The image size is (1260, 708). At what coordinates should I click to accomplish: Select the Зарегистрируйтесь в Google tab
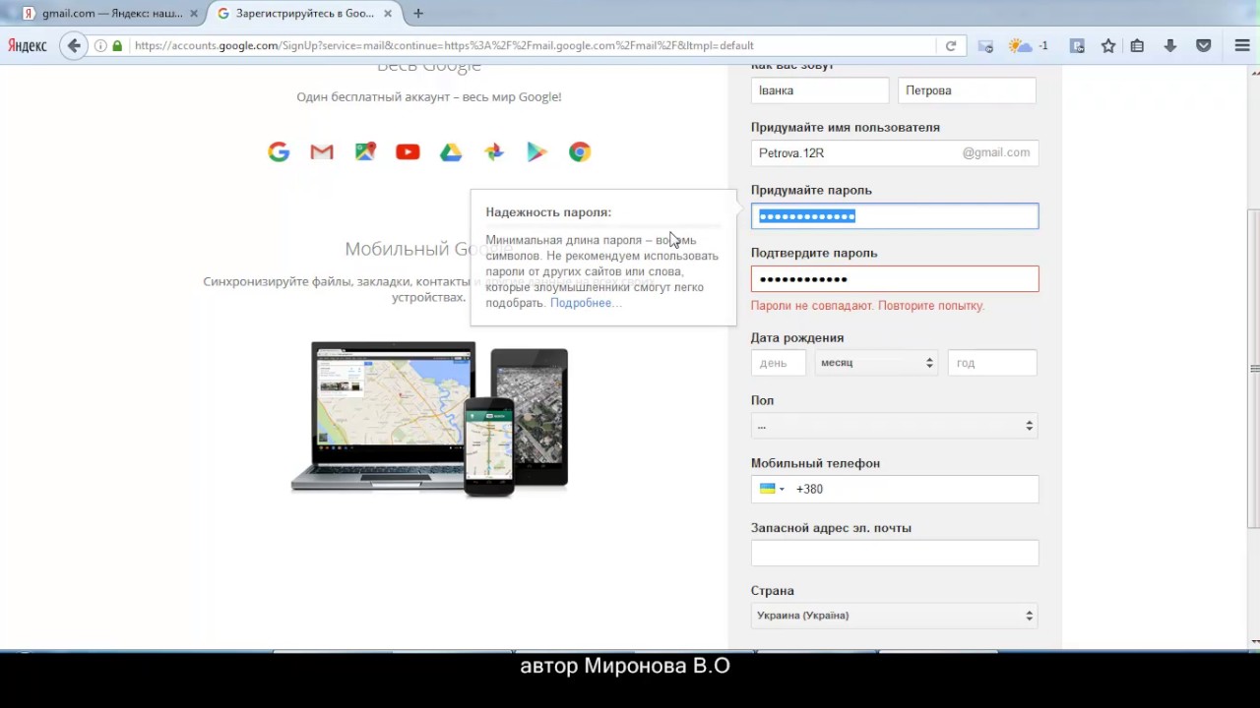pyautogui.click(x=304, y=14)
